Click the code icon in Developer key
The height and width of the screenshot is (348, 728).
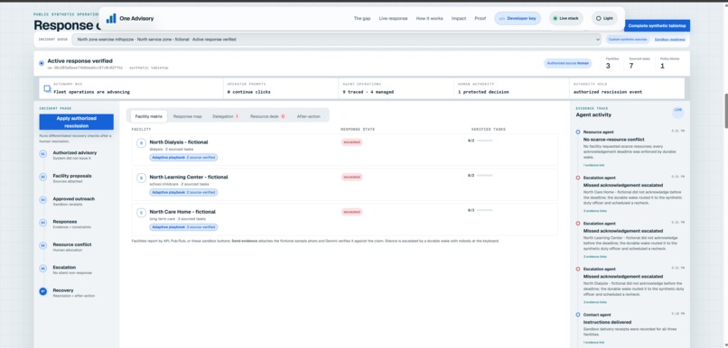tap(502, 19)
